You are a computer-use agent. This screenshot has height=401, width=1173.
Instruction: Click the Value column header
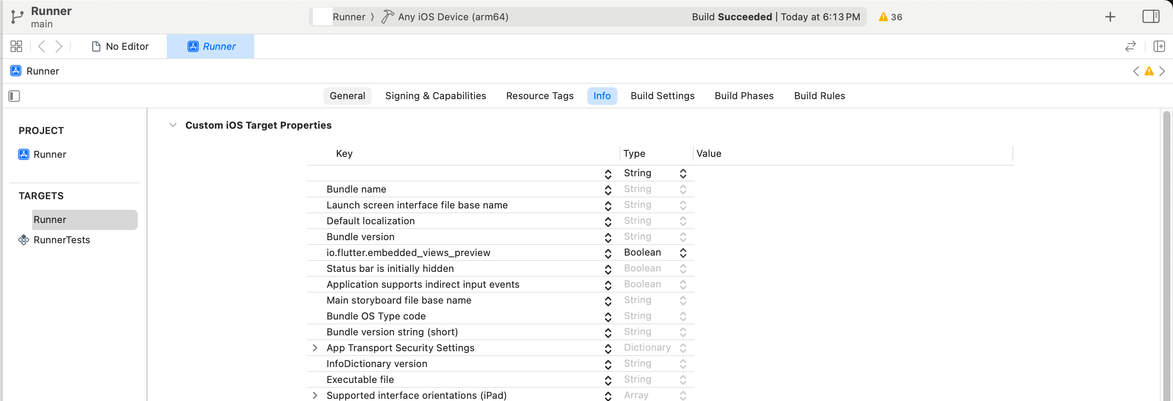click(709, 154)
